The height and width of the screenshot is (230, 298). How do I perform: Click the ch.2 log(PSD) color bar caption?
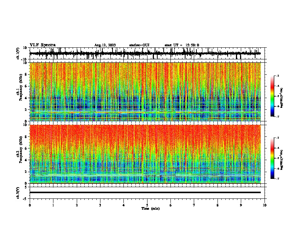[282, 160]
